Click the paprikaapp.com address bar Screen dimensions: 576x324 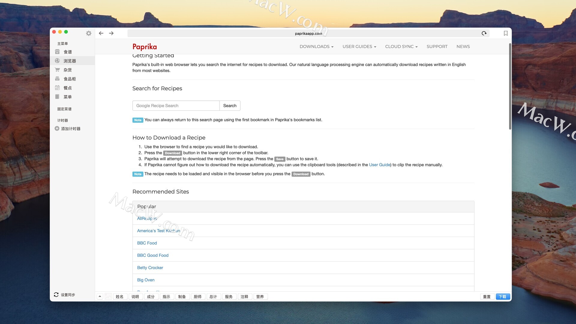308,33
